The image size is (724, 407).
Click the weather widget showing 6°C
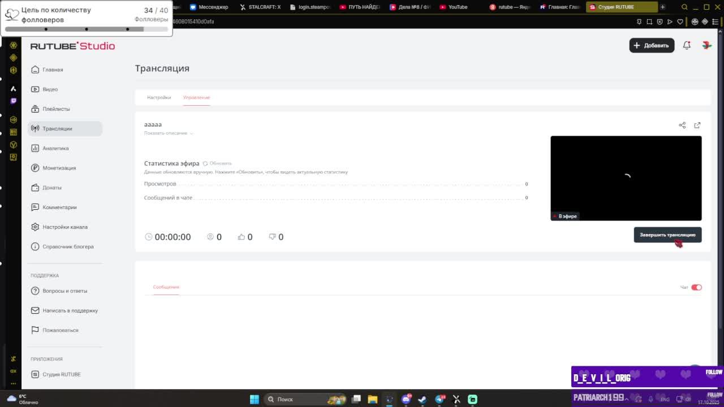click(x=23, y=399)
